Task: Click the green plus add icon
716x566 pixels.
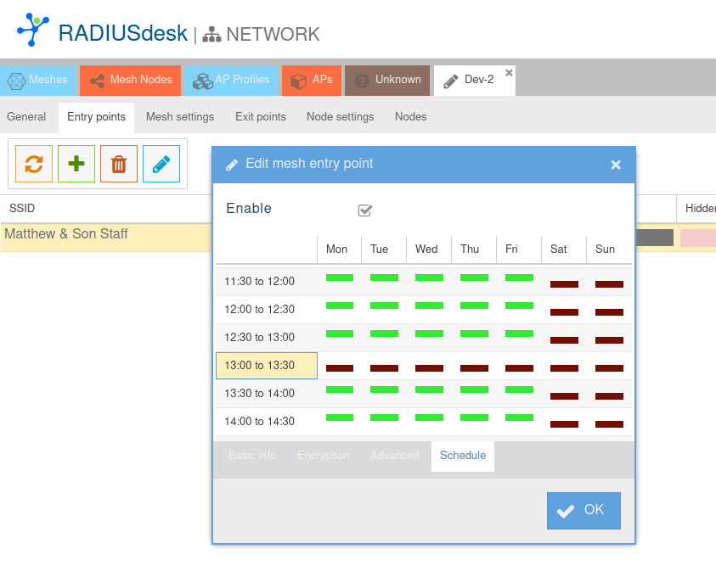Action: pos(76,164)
